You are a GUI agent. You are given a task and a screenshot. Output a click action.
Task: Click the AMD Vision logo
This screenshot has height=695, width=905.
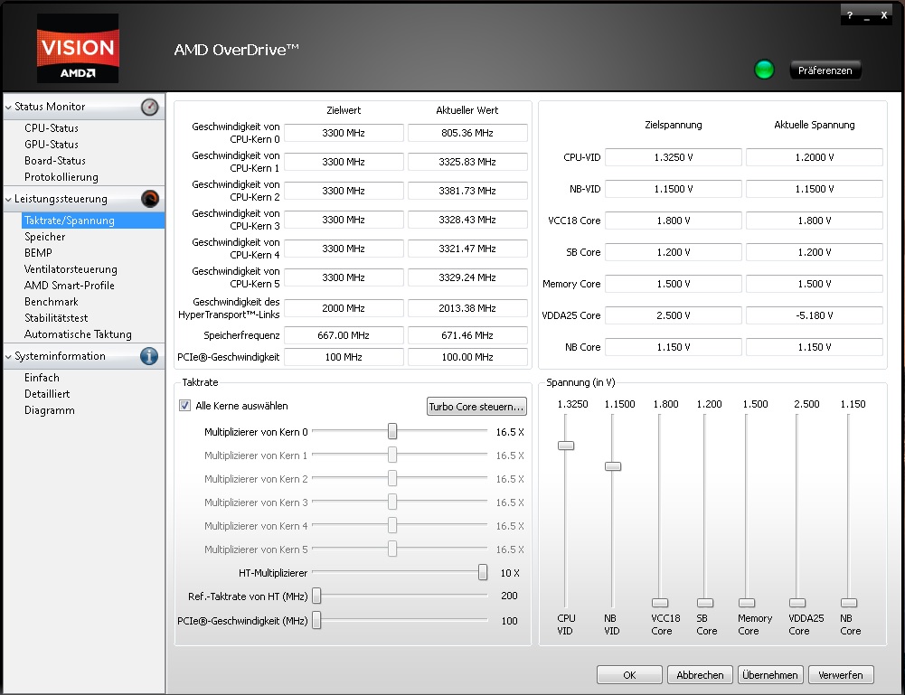click(x=78, y=49)
